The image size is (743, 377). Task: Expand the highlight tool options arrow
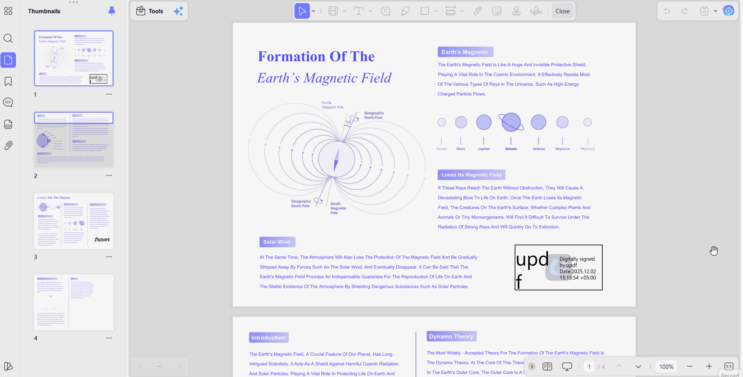(344, 11)
